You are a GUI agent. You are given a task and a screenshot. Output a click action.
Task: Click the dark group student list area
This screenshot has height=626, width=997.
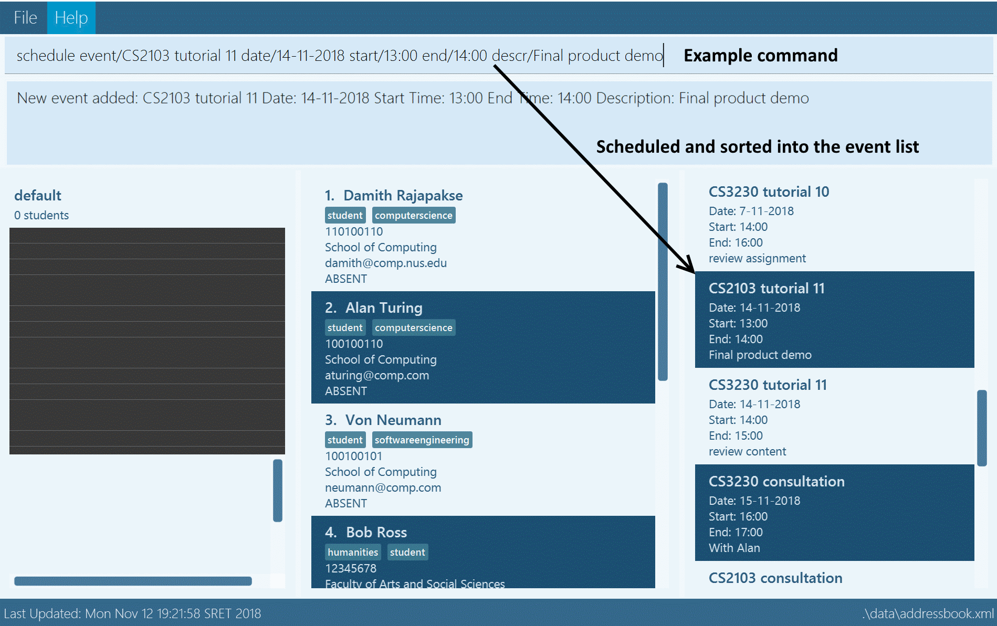click(x=147, y=341)
